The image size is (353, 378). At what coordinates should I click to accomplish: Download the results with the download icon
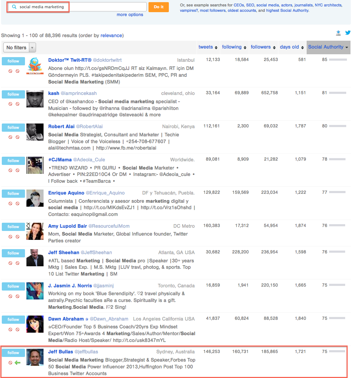[338, 33]
